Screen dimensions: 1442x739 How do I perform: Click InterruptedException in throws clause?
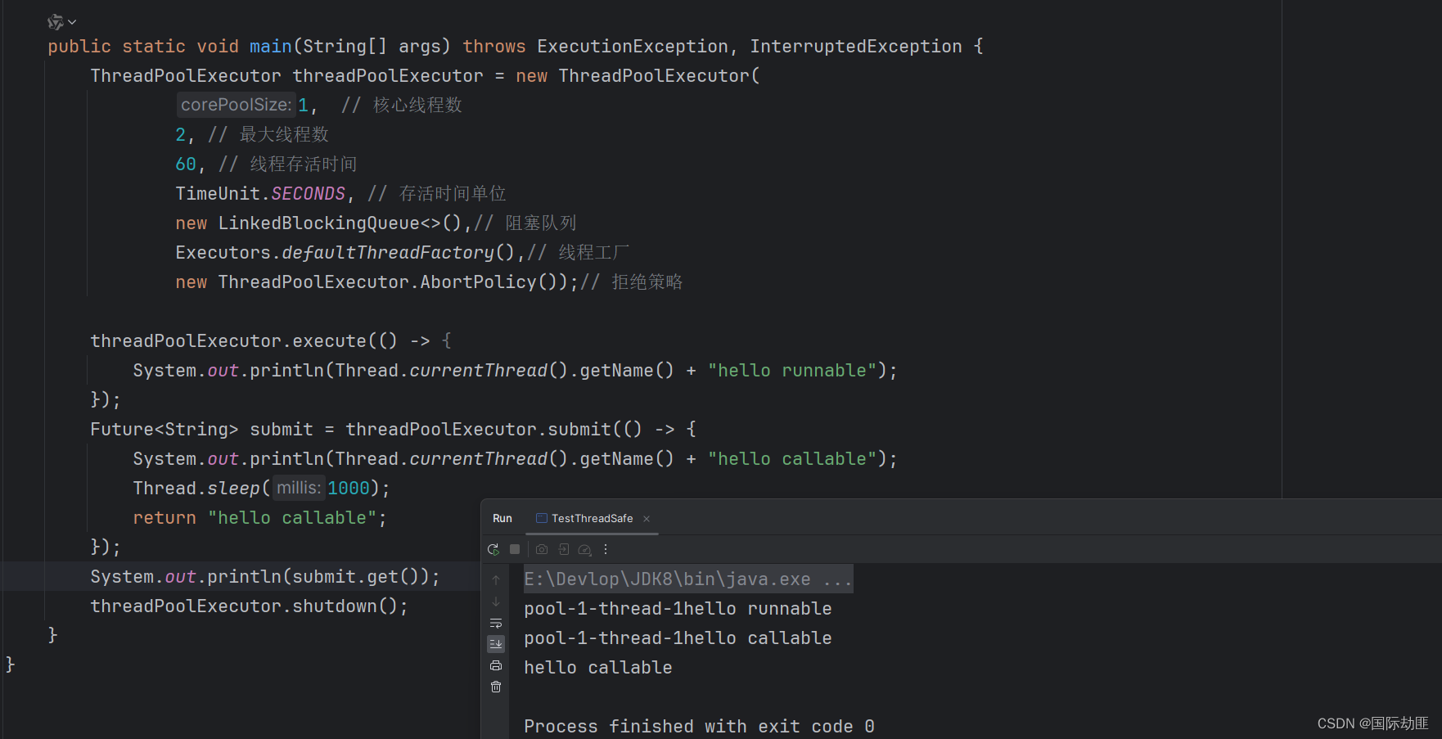coord(856,47)
